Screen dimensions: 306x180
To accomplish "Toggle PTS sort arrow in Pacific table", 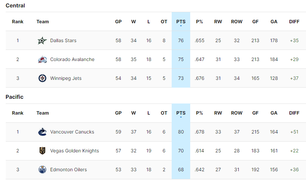I will (x=181, y=117).
